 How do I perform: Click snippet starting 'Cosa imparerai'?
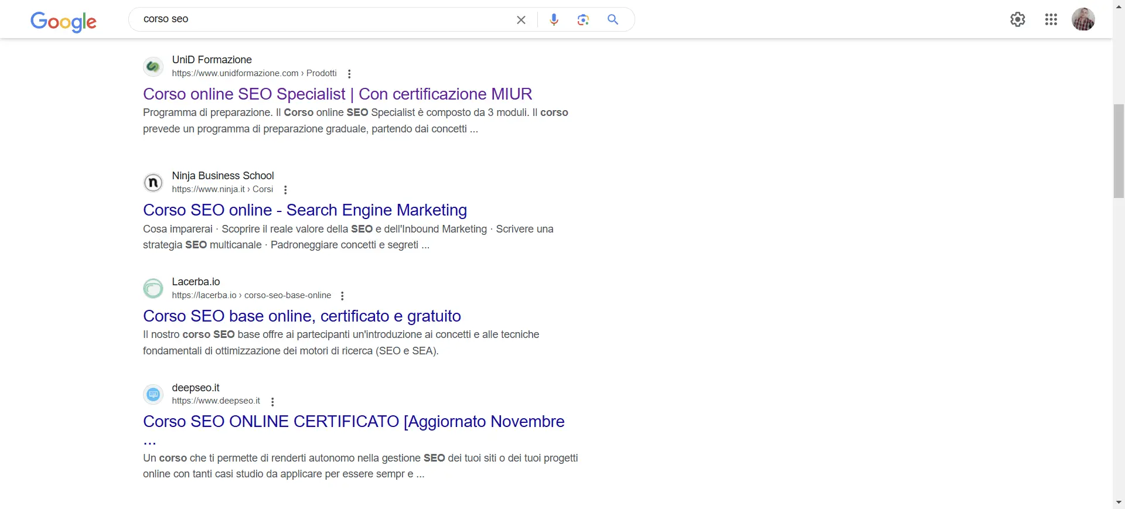348,237
